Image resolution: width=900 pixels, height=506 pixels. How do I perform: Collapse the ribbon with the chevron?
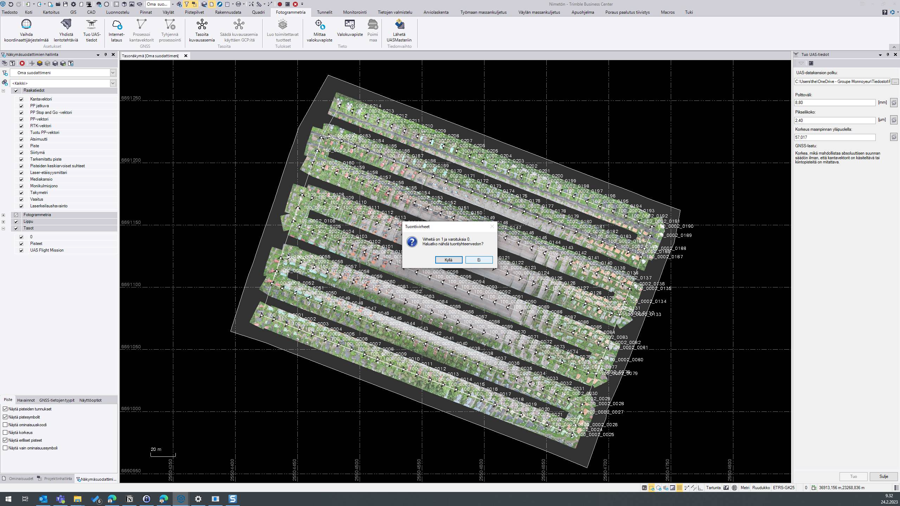point(894,47)
